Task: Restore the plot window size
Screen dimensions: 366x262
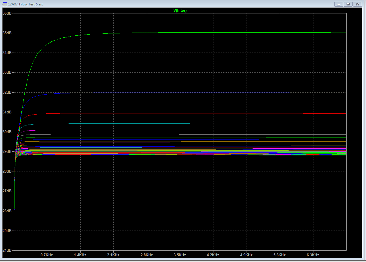Action: (348, 4)
